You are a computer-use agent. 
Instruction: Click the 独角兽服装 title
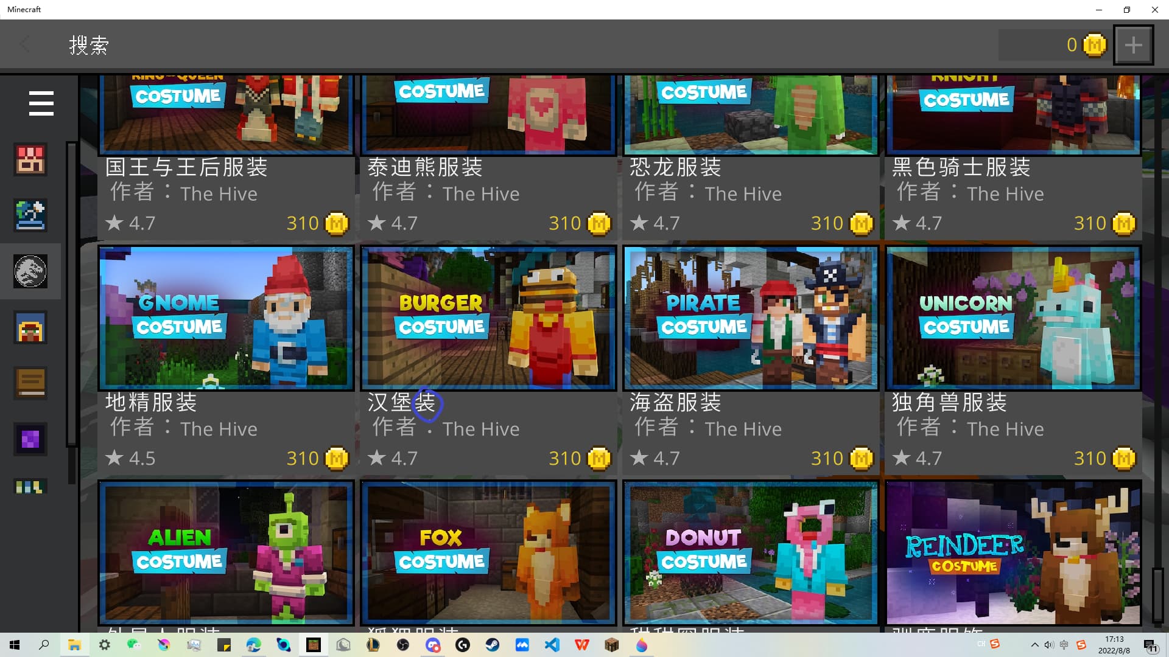[x=949, y=402]
